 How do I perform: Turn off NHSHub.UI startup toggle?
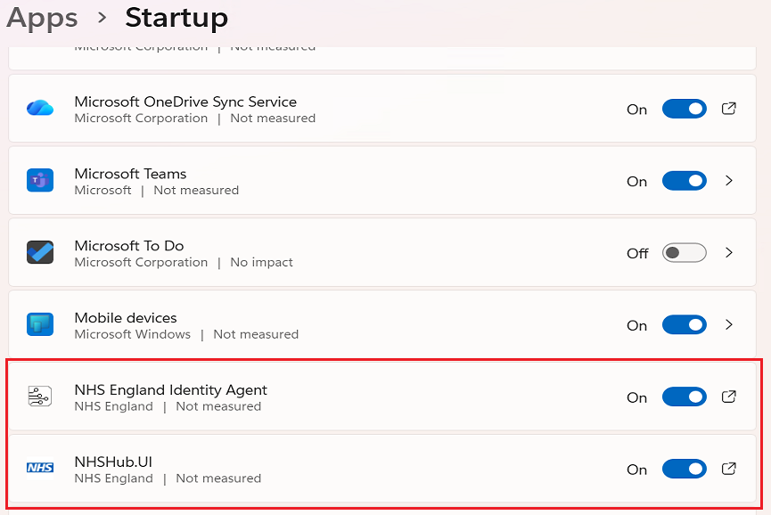684,469
